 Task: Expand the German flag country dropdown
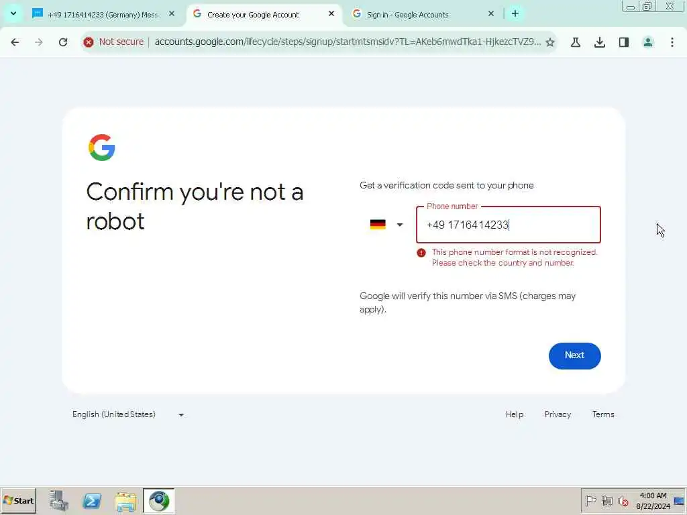pos(386,225)
